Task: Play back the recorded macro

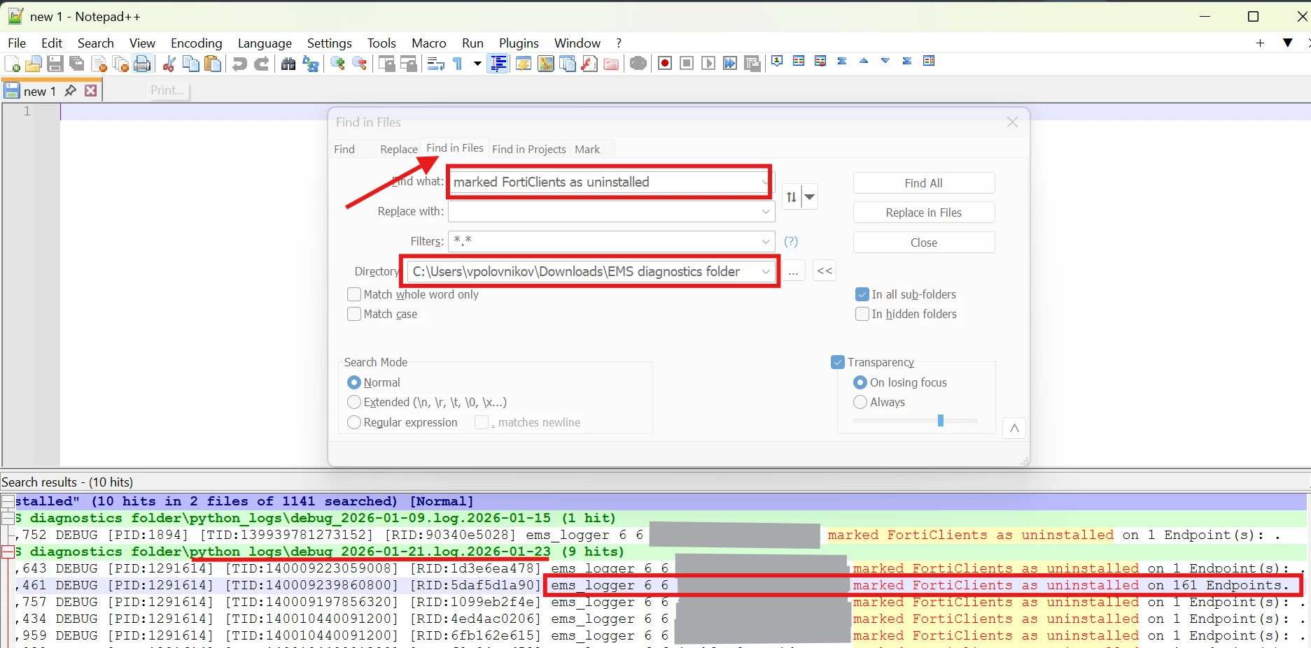Action: tap(708, 64)
